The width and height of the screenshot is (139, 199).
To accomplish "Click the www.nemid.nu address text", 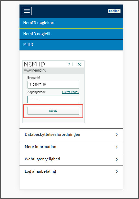I will pos(35,70).
